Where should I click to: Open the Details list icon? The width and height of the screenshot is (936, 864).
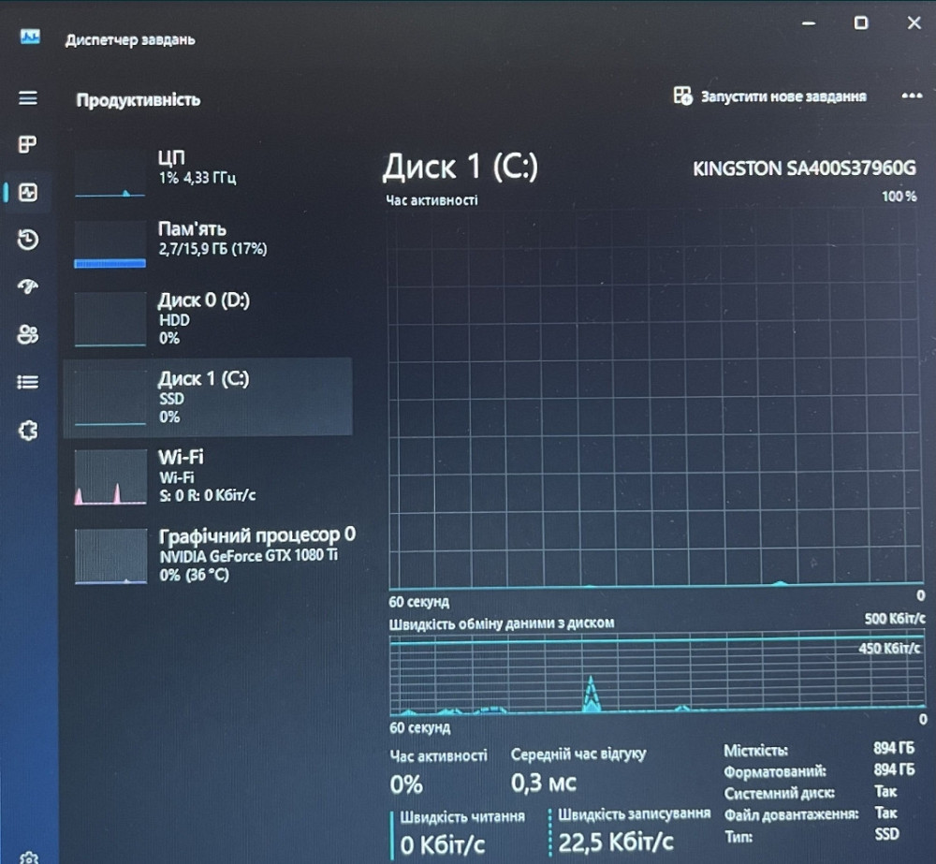28,382
